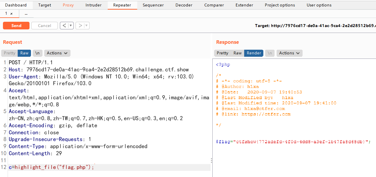Add a new Repeater tab via the ellipsis
Image resolution: width=376 pixels, height=177 pixels.
(x=26, y=14)
